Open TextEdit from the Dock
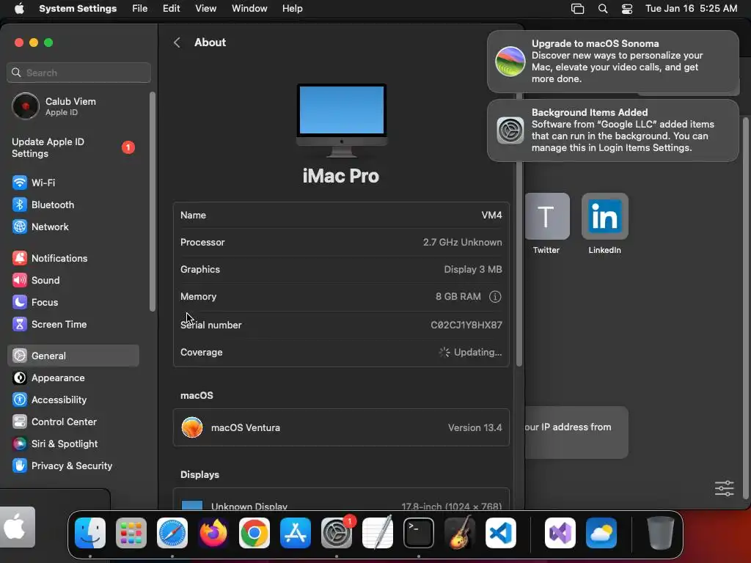The image size is (751, 563). click(x=378, y=533)
